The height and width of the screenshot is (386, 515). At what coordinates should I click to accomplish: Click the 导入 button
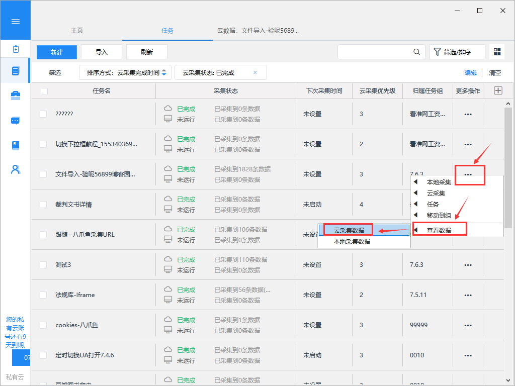102,52
